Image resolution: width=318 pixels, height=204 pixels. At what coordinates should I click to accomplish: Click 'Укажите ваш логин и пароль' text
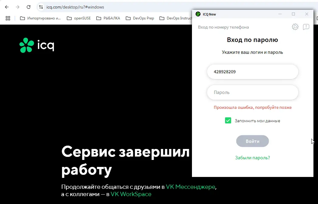[252, 52]
